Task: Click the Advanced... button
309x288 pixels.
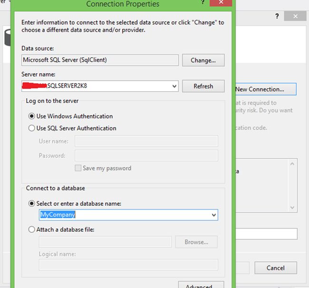Action: 201,285
